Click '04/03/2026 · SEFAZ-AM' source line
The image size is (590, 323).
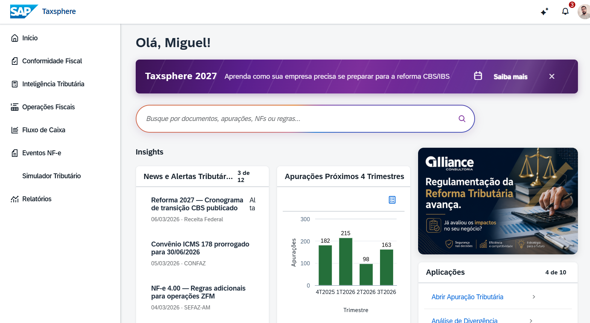181,308
